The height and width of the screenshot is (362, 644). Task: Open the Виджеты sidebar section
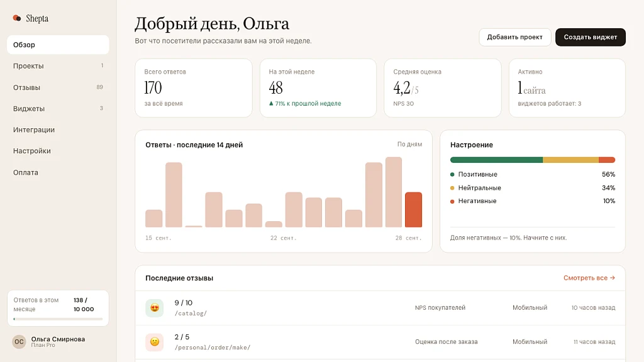pos(58,109)
